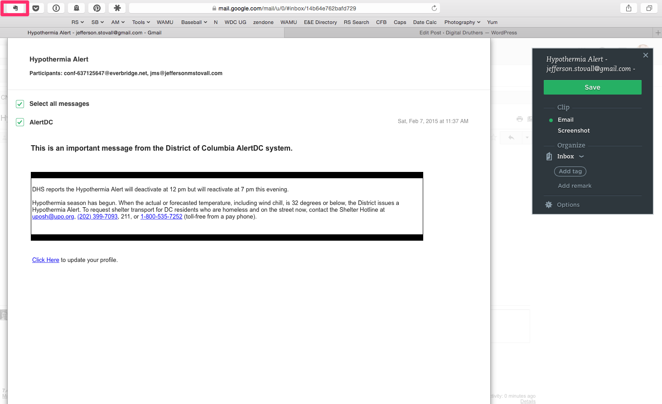
Task: Expand the Photography bookmarks folder
Action: pos(462,22)
